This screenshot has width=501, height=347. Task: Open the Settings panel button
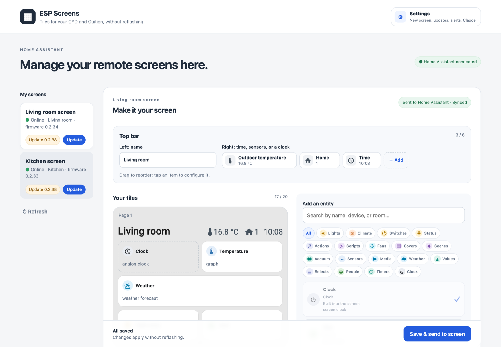436,17
